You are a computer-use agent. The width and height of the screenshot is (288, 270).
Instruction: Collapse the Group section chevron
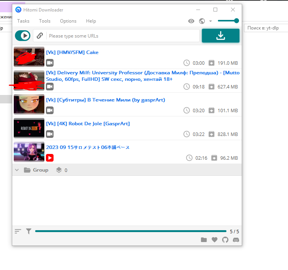(x=17, y=170)
